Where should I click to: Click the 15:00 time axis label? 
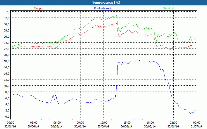[127, 123]
